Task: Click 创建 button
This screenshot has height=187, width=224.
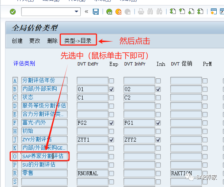Action: pos(17,41)
